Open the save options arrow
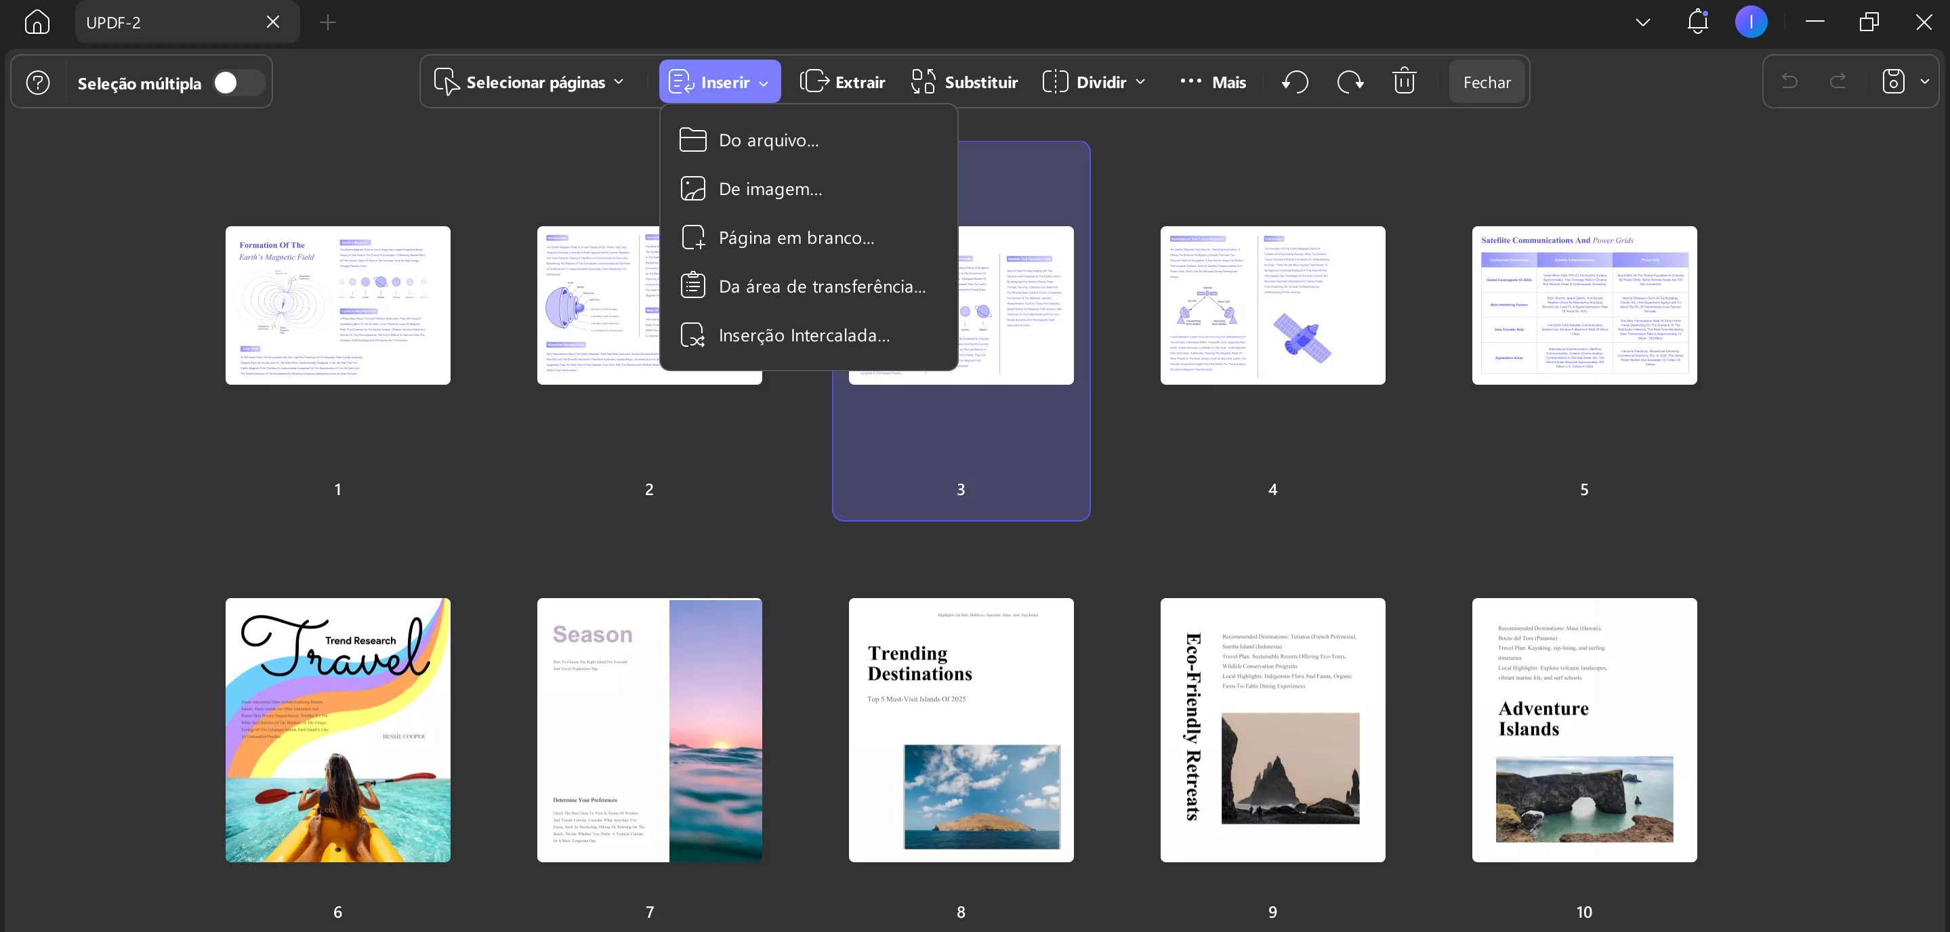 pyautogui.click(x=1925, y=82)
